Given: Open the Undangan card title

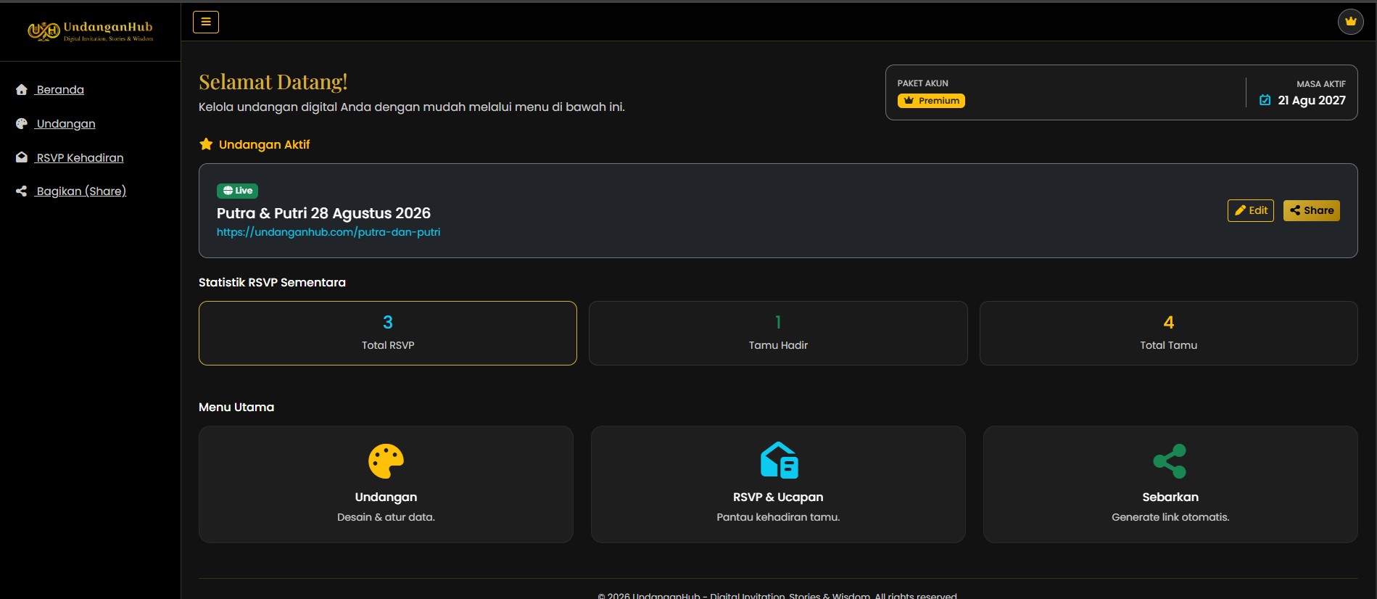Looking at the screenshot, I should point(386,497).
